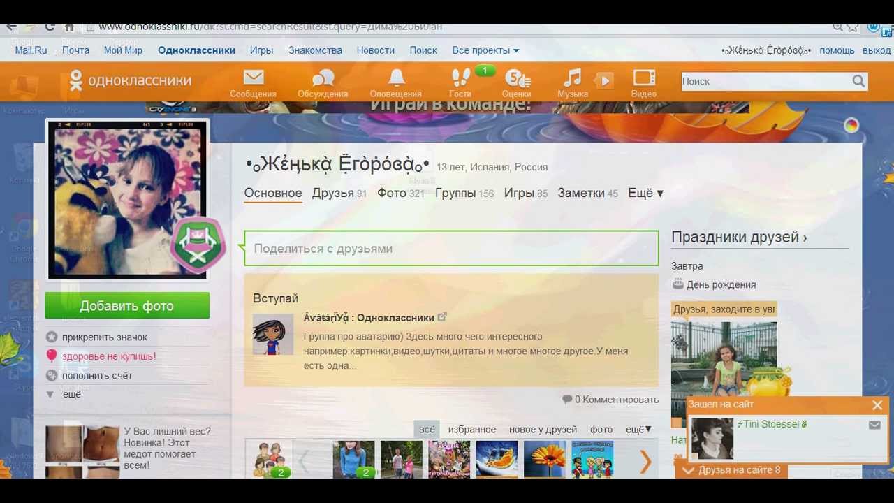Click the Новости link in top bar

point(376,50)
